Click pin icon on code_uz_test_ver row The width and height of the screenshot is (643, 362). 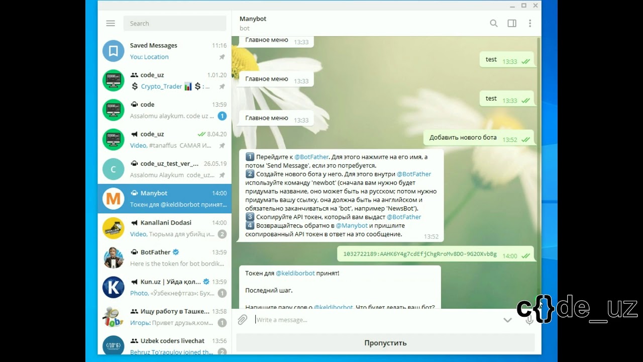222,175
